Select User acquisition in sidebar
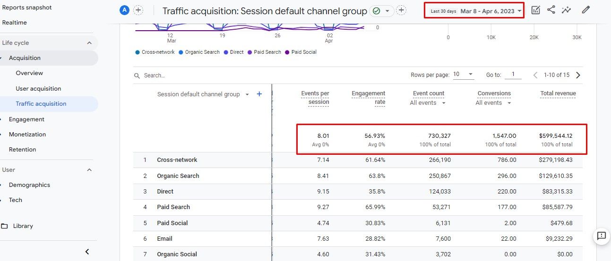611x261 pixels. point(38,89)
